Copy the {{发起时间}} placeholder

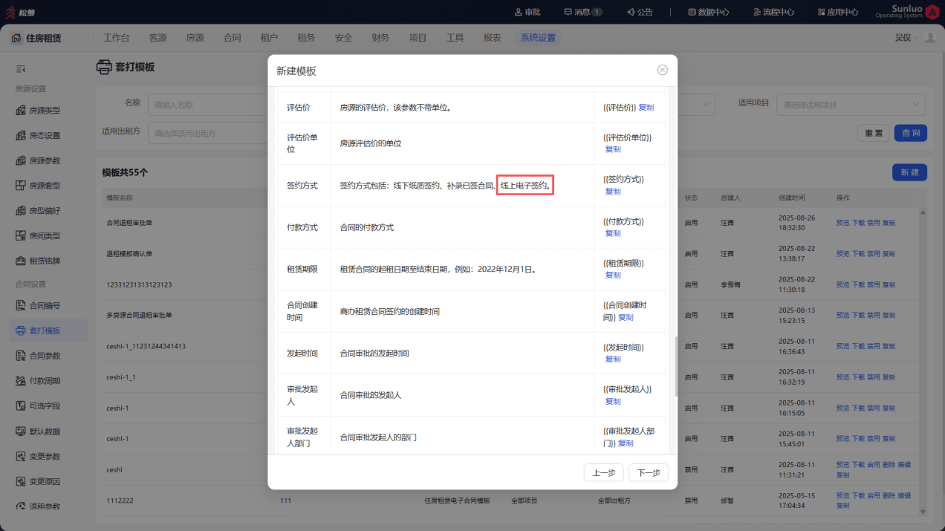[613, 359]
